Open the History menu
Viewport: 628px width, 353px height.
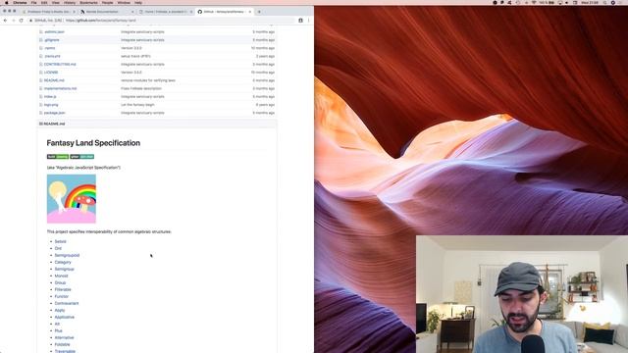pyautogui.click(x=70, y=2)
